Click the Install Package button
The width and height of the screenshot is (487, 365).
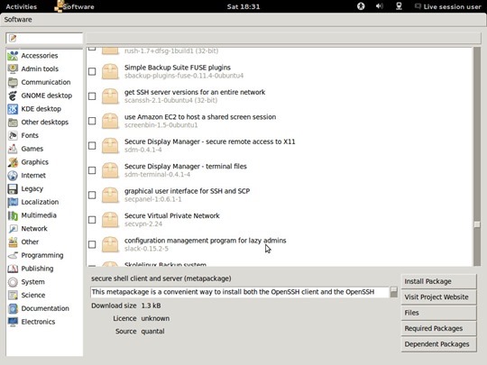pyautogui.click(x=438, y=281)
